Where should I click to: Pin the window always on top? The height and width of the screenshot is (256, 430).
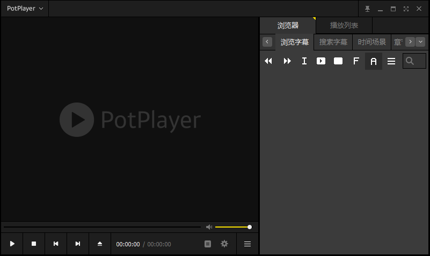click(368, 9)
